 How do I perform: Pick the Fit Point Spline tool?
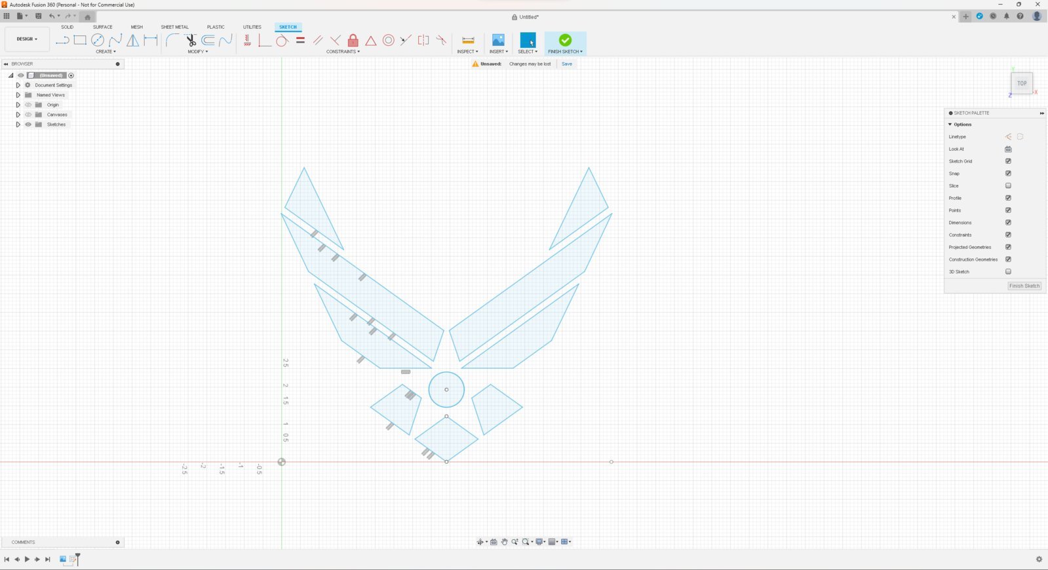(115, 41)
